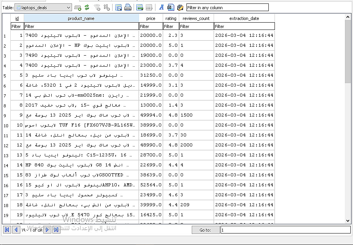Select id cell 12

tap(17, 145)
